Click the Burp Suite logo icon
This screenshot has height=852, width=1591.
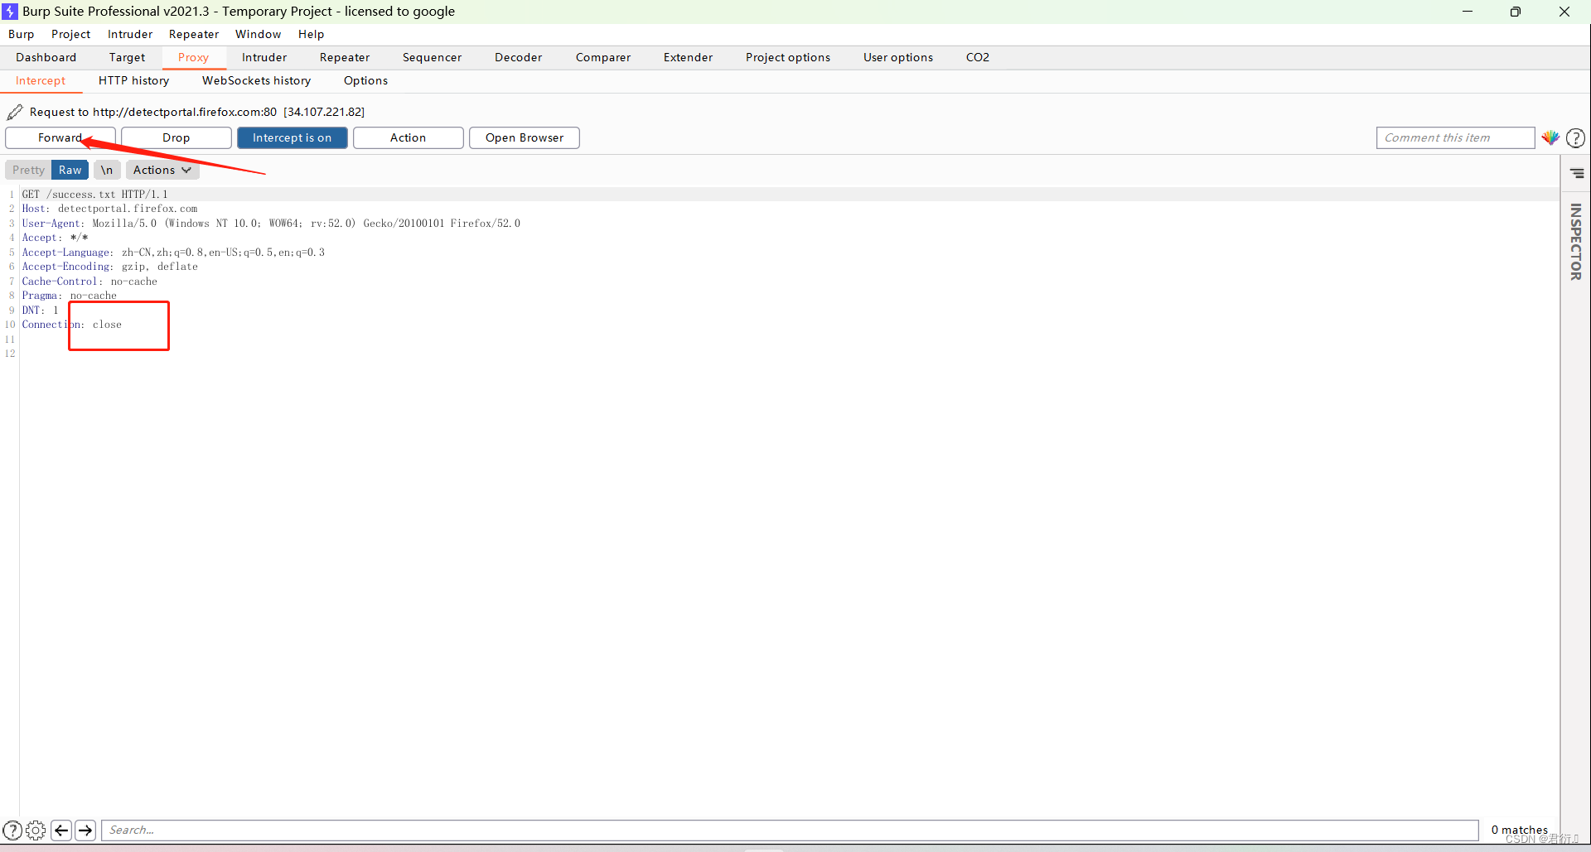point(10,11)
